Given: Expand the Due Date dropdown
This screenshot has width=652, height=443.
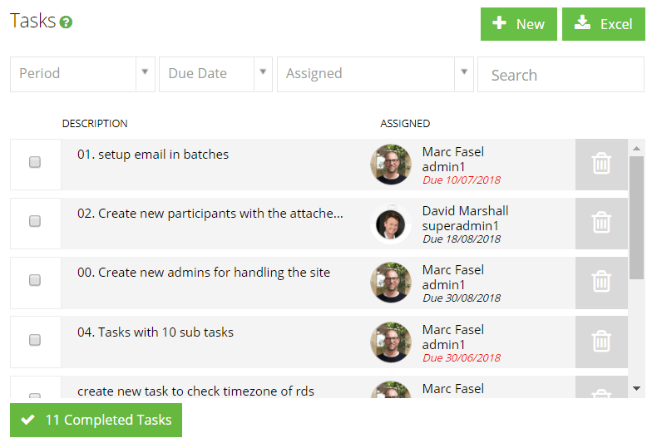Looking at the screenshot, I should click(216, 74).
